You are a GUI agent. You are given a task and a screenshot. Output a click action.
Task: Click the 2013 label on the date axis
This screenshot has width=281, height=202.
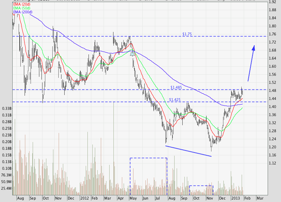click(x=235, y=198)
